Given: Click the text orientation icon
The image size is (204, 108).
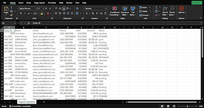Looking at the screenshot, I should tap(68, 8).
